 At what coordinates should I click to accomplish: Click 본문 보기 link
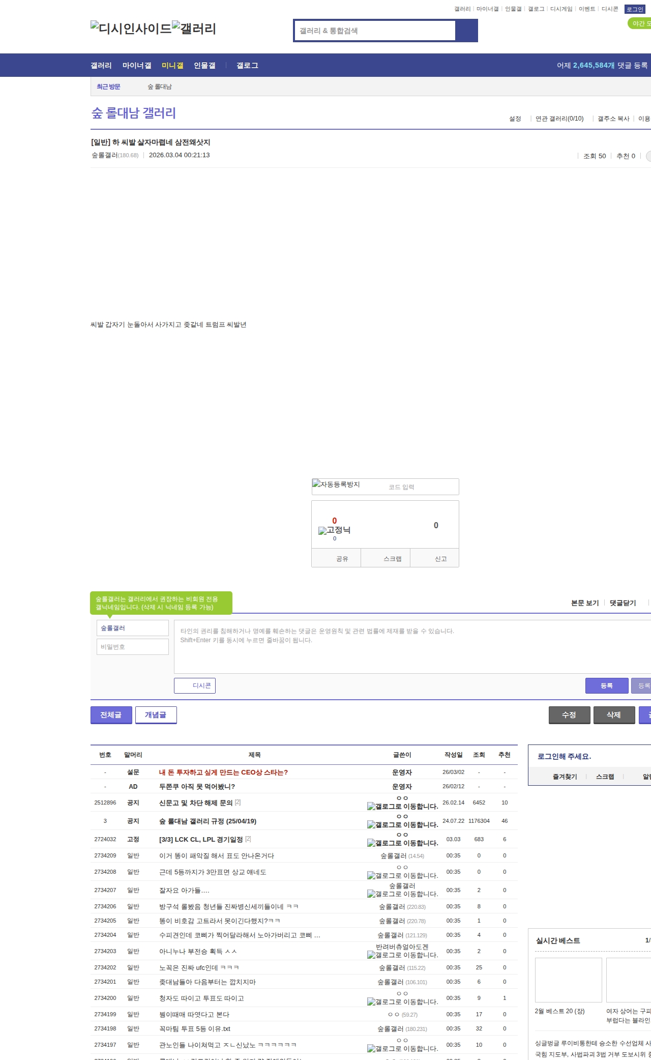coord(585,603)
